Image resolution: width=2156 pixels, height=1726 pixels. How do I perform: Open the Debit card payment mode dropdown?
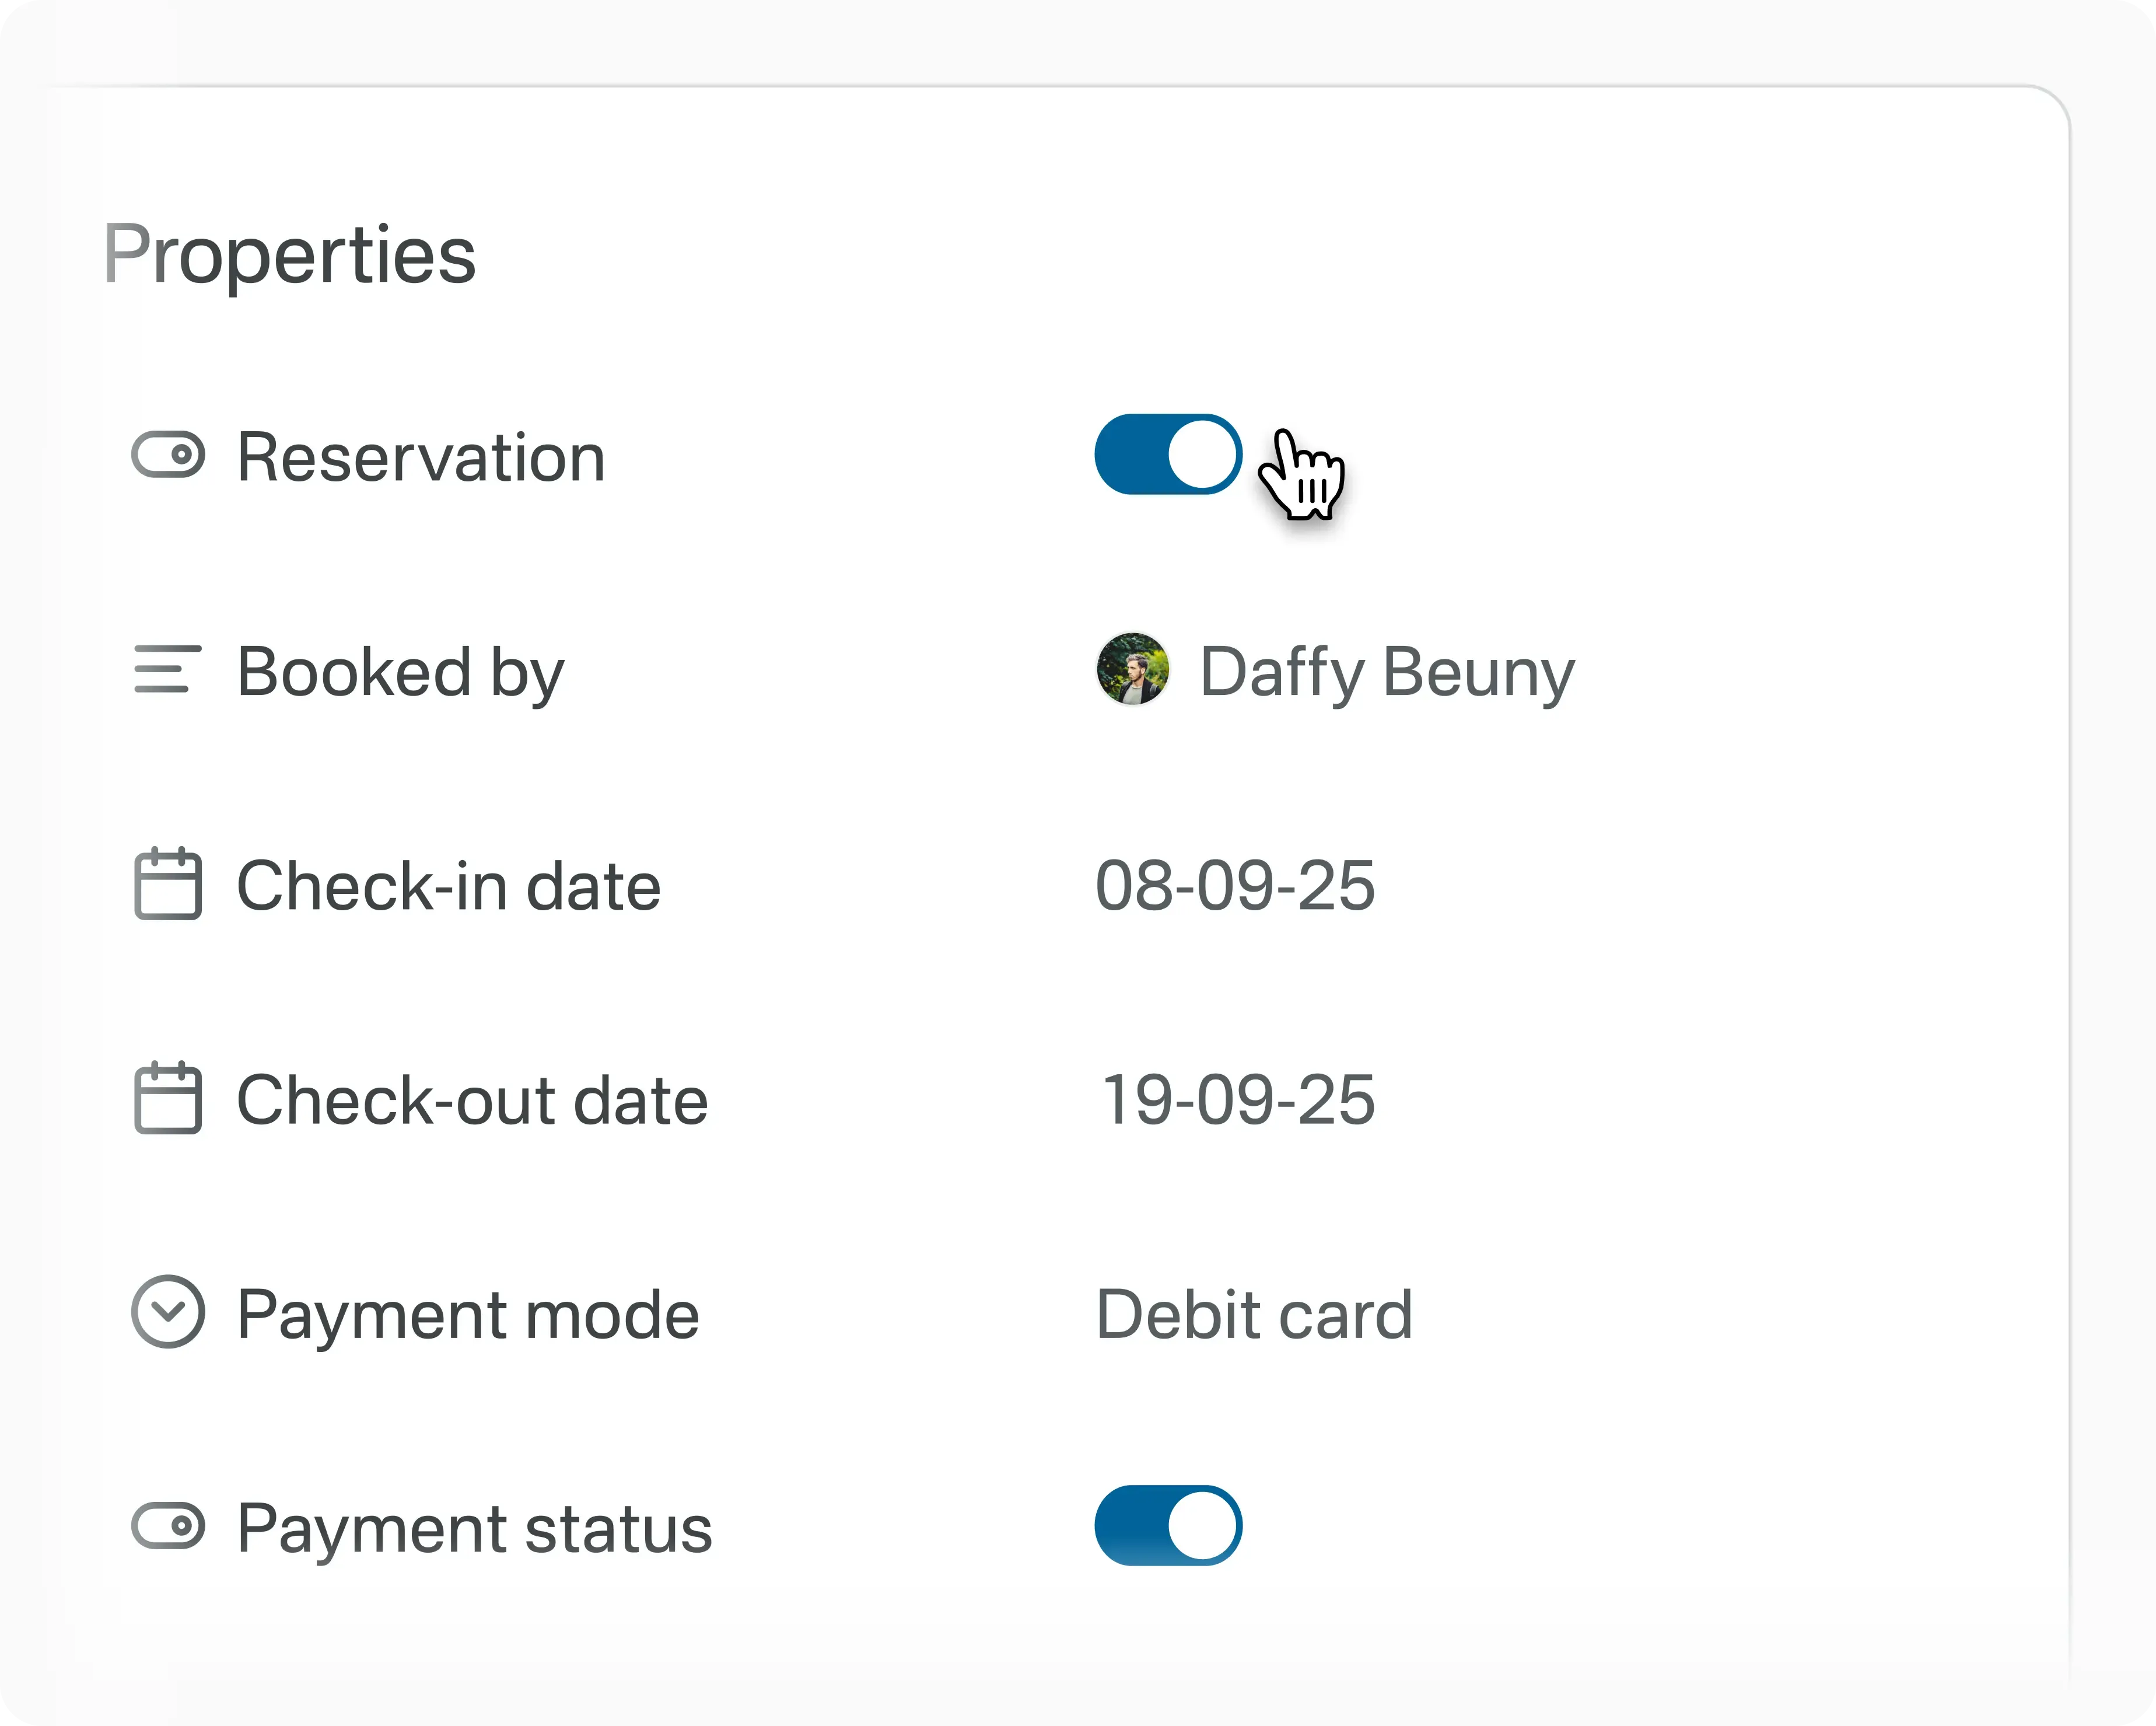(1254, 1314)
